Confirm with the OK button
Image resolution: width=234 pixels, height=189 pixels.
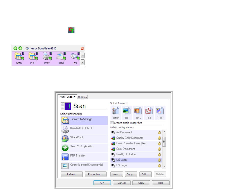(x=102, y=183)
